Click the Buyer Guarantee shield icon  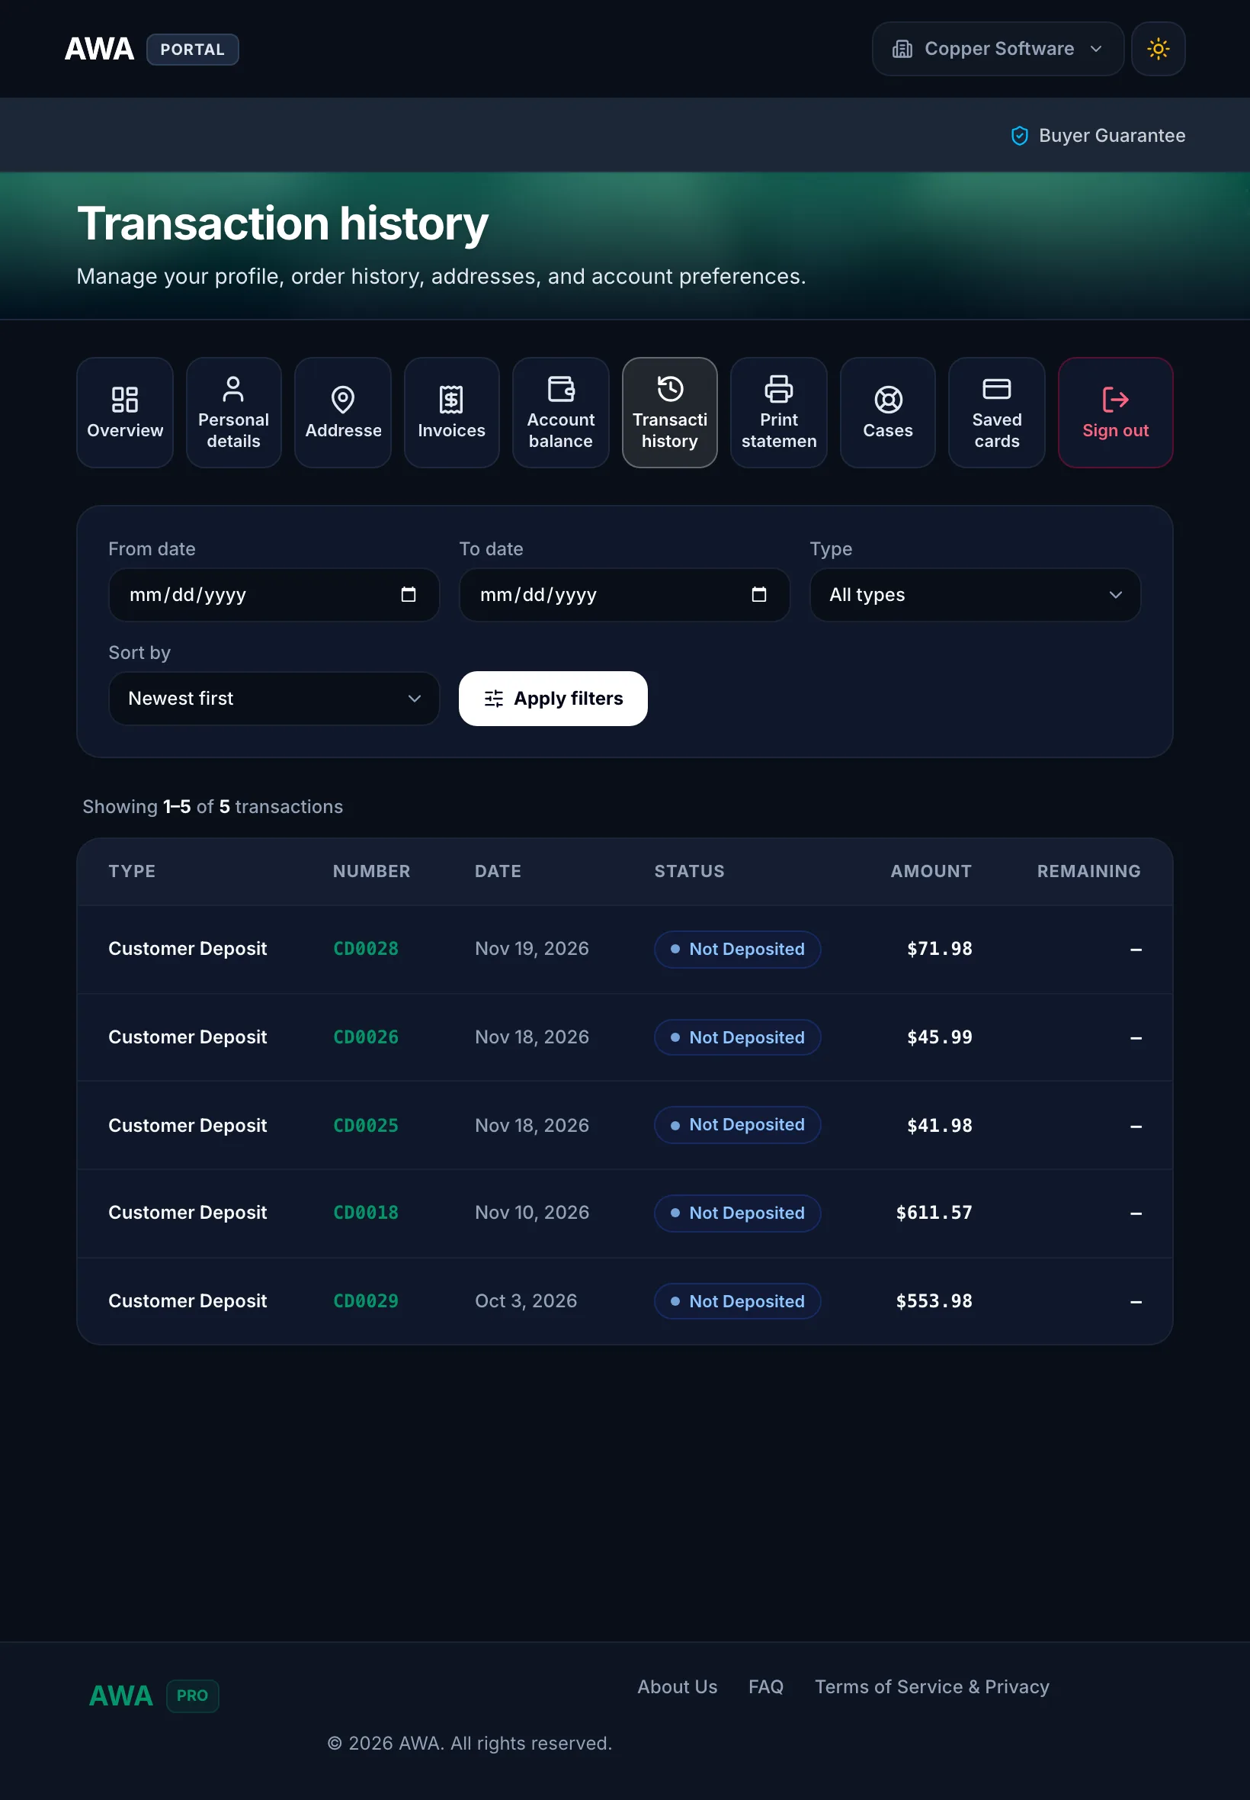click(1019, 136)
